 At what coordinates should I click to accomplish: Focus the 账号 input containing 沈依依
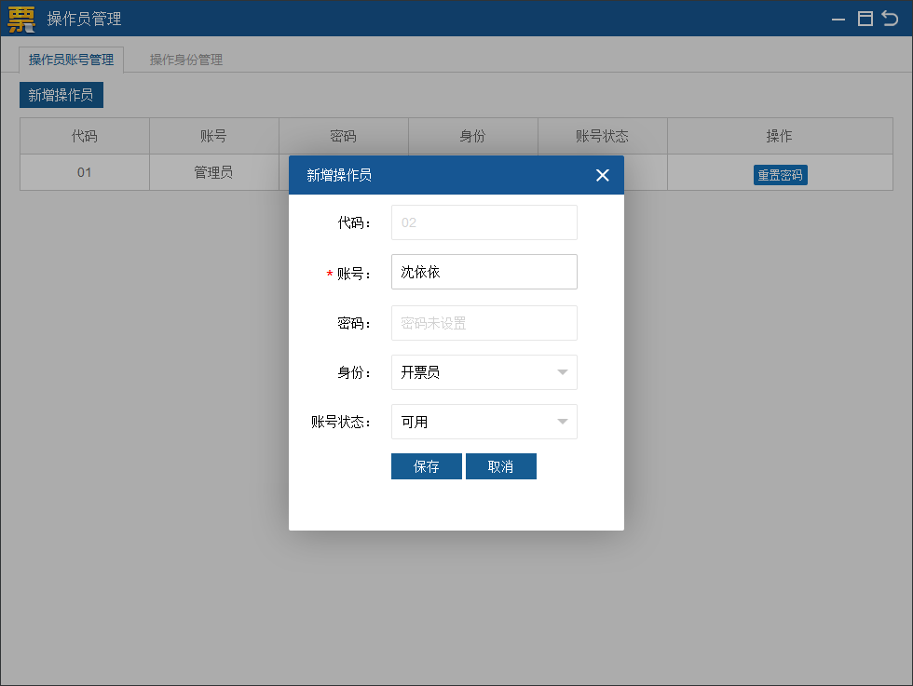coord(484,272)
